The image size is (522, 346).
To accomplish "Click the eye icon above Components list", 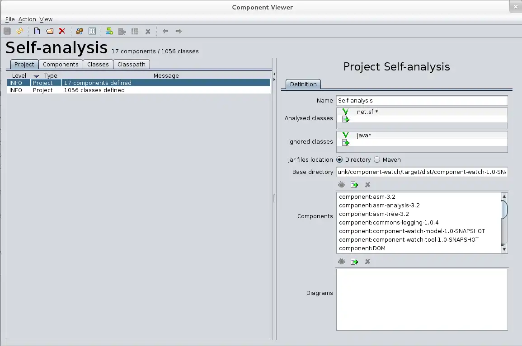I will pos(342,185).
